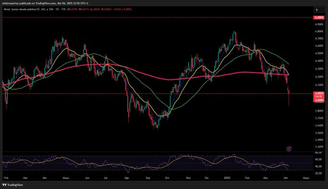Click the first Abr label on time axis
The width and height of the screenshot is (328, 189).
[x=44, y=178]
